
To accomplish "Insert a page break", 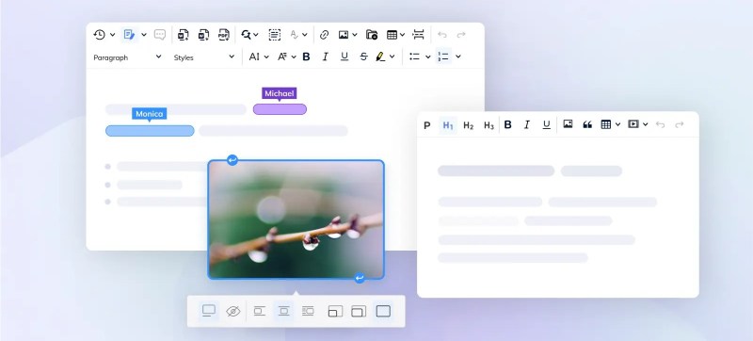I will [418, 35].
